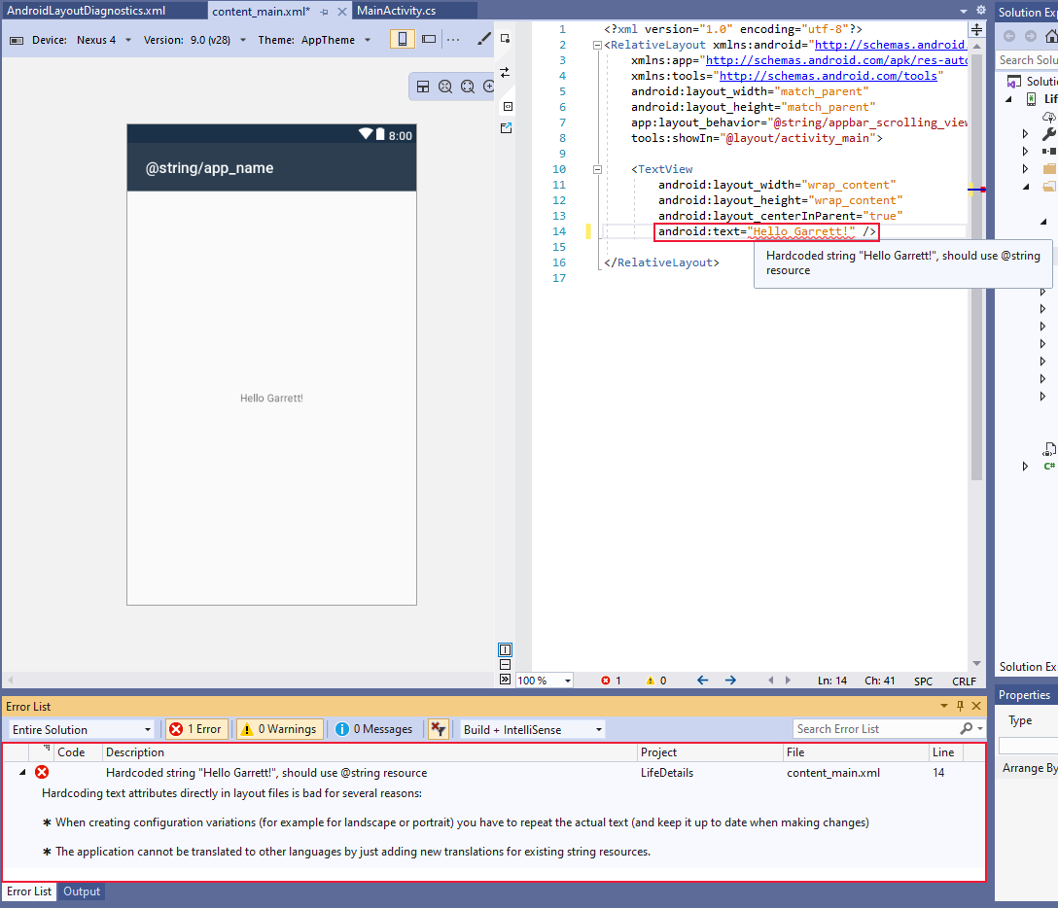The height and width of the screenshot is (908, 1058).
Task: Open more device options via the ellipsis icon
Action: click(453, 39)
